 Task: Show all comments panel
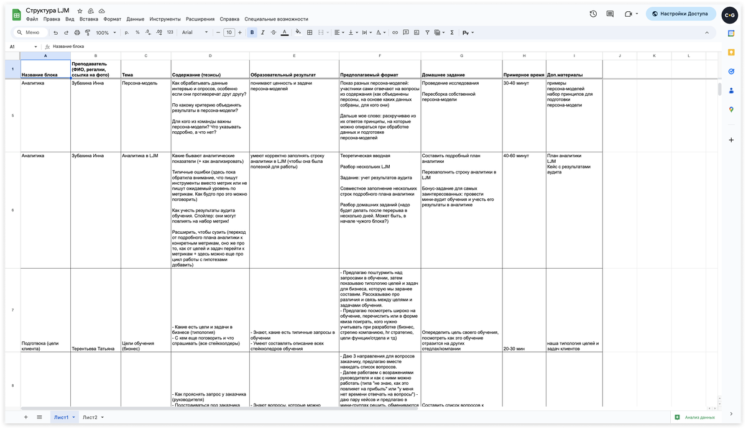(x=610, y=14)
